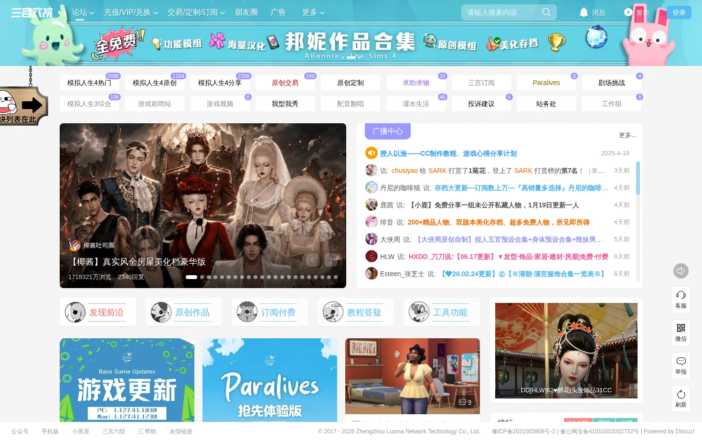Open the 游戏更新 Base Game Updates thumbnail
Image resolution: width=702 pixels, height=441 pixels.
coord(127,380)
